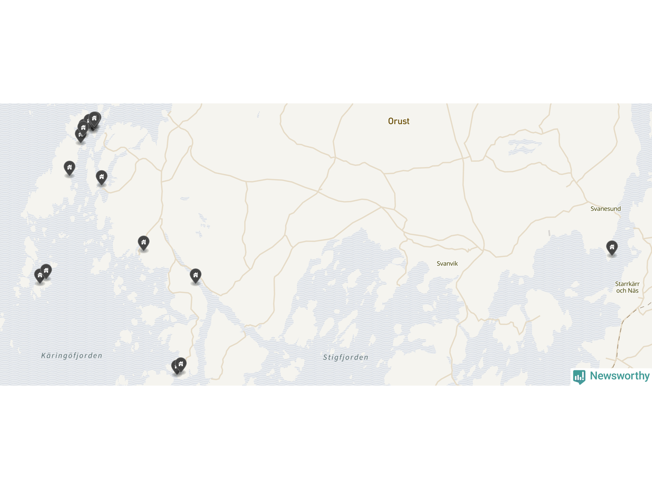This screenshot has height=489, width=652.
Task: Select the right house marker at the bottom pair
Action: pyautogui.click(x=181, y=364)
